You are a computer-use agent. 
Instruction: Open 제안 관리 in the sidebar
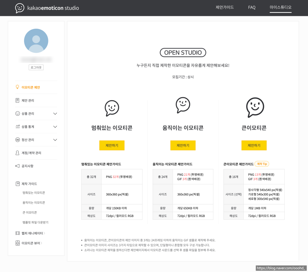click(28, 100)
